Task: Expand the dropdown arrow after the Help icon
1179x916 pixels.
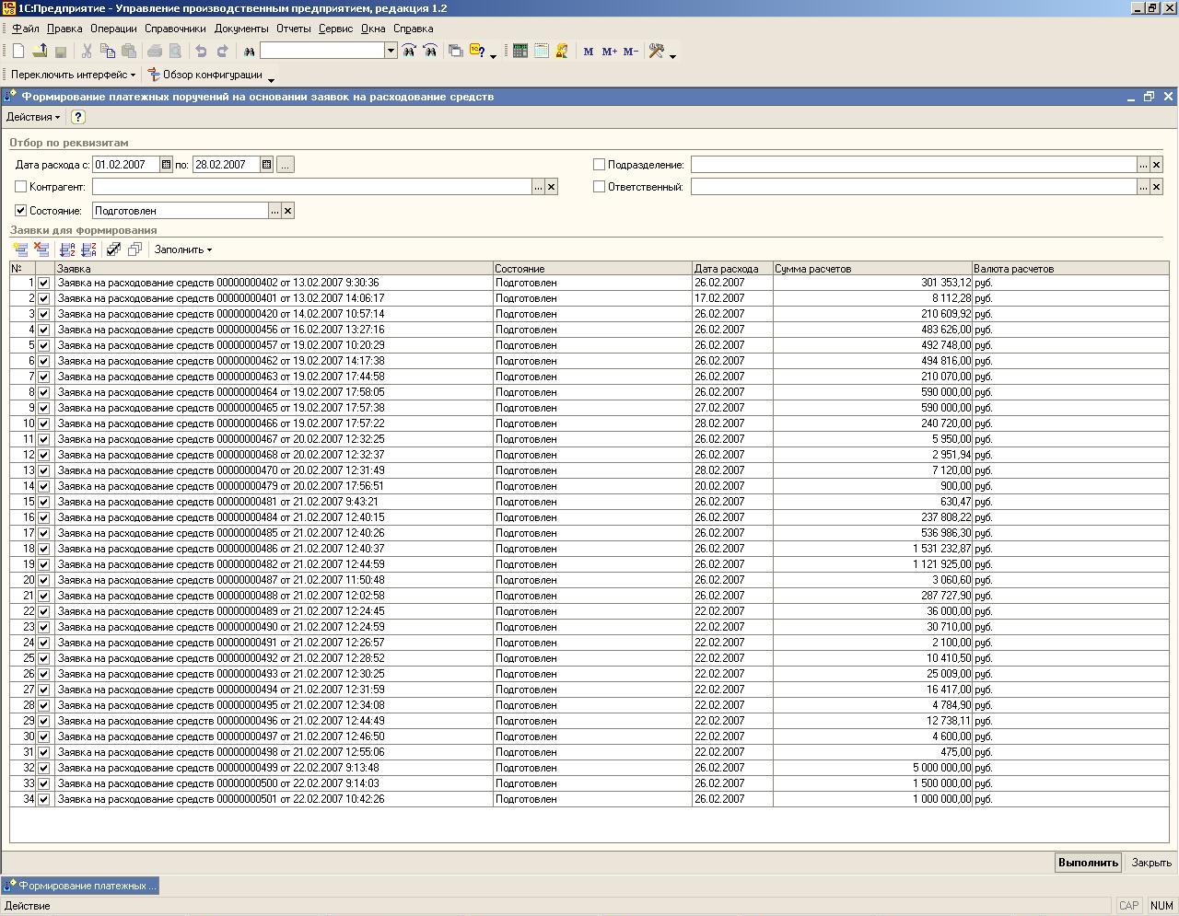Action: [494, 56]
